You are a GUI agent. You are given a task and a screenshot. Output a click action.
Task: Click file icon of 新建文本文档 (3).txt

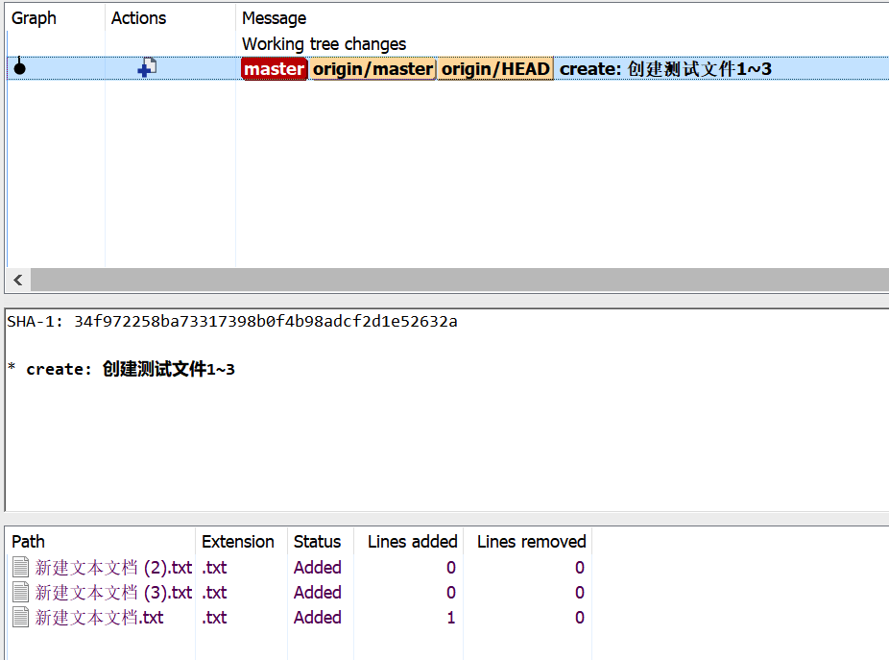20,593
